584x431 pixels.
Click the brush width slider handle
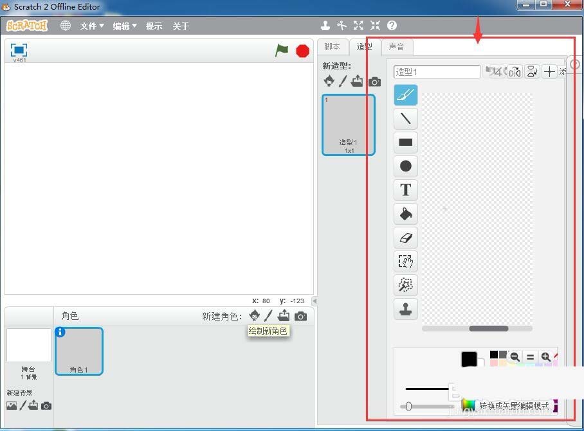click(x=408, y=407)
